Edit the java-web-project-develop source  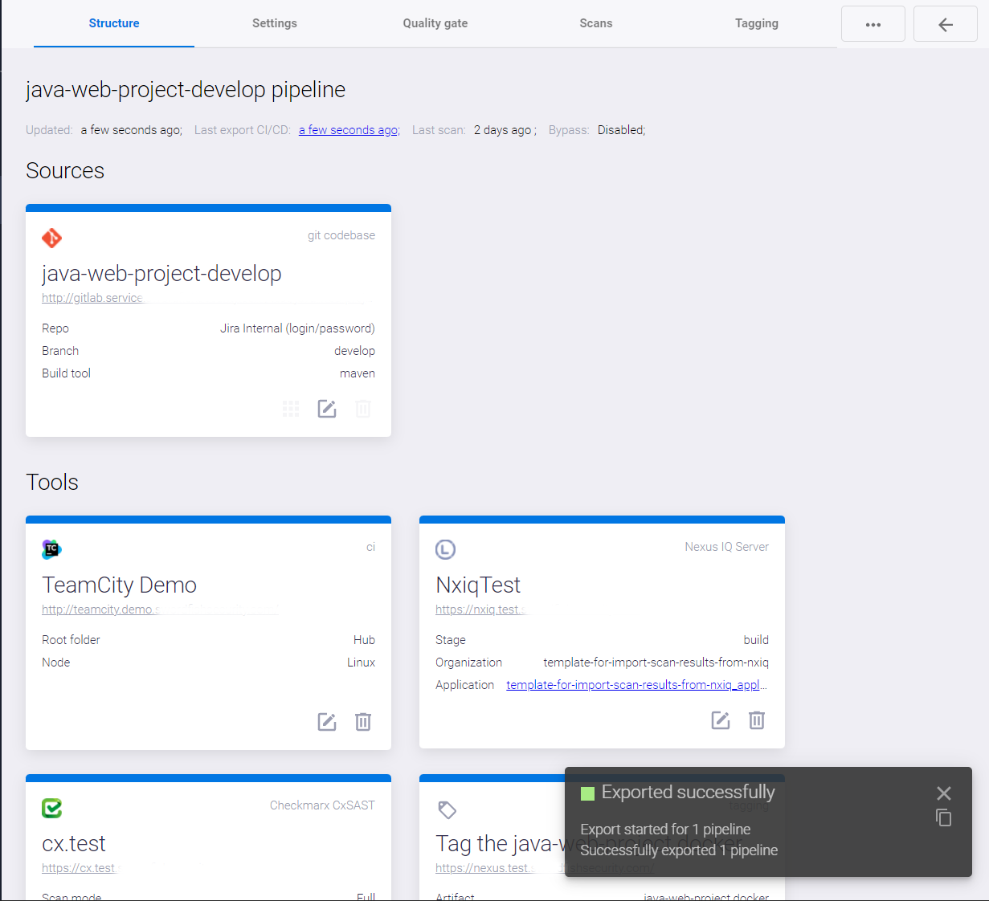[327, 409]
